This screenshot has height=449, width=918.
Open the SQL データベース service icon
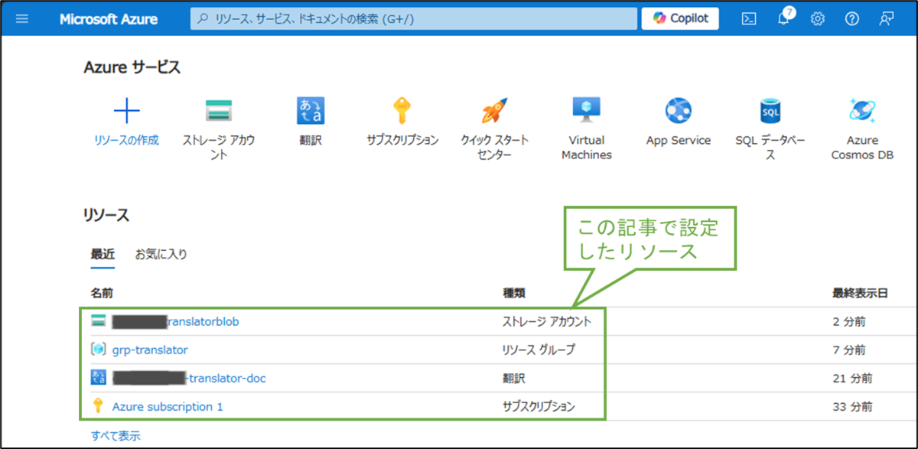tap(770, 111)
